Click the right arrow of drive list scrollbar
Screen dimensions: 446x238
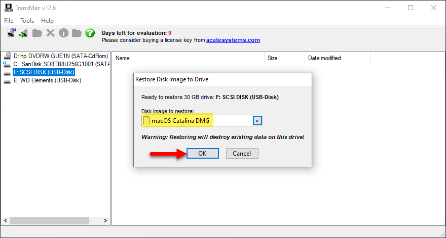click(105, 220)
